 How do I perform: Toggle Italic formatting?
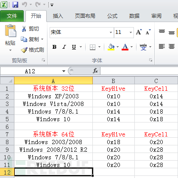tap(64, 47)
